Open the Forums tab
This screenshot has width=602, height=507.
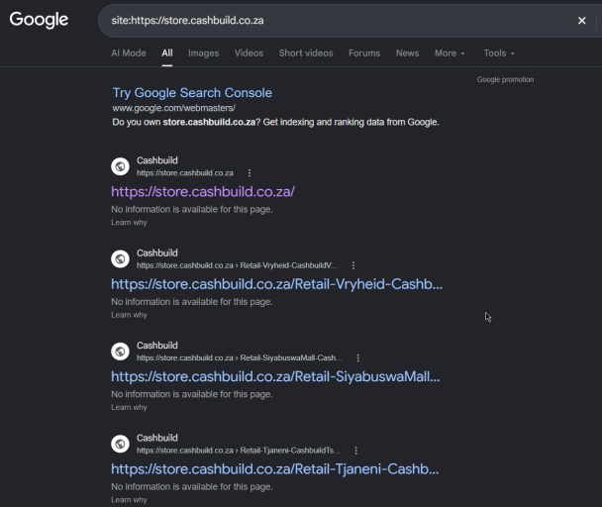(x=364, y=53)
